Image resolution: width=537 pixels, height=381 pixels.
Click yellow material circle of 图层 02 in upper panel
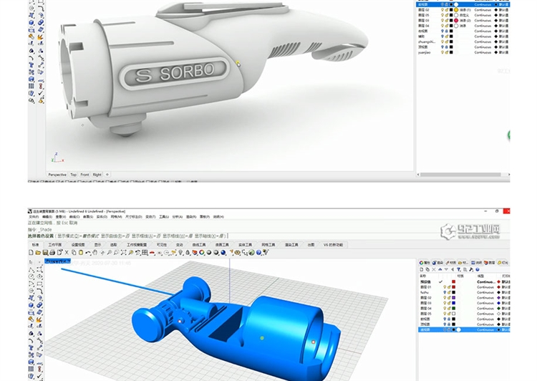point(456,10)
